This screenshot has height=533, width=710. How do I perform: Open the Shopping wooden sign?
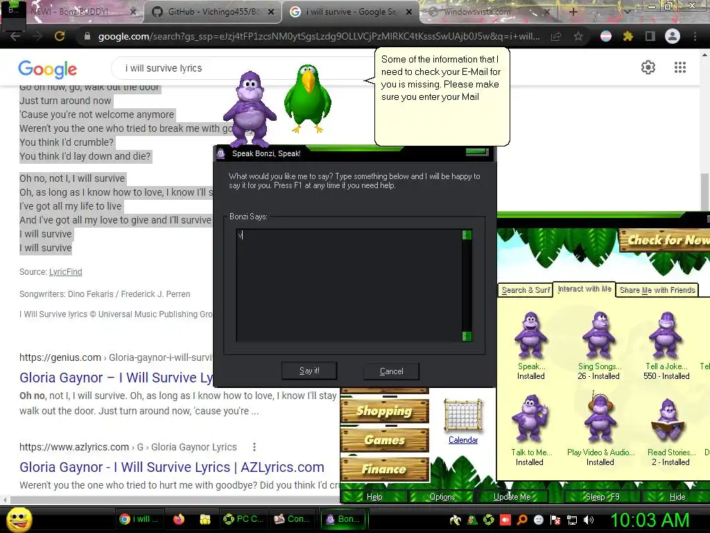coord(384,411)
